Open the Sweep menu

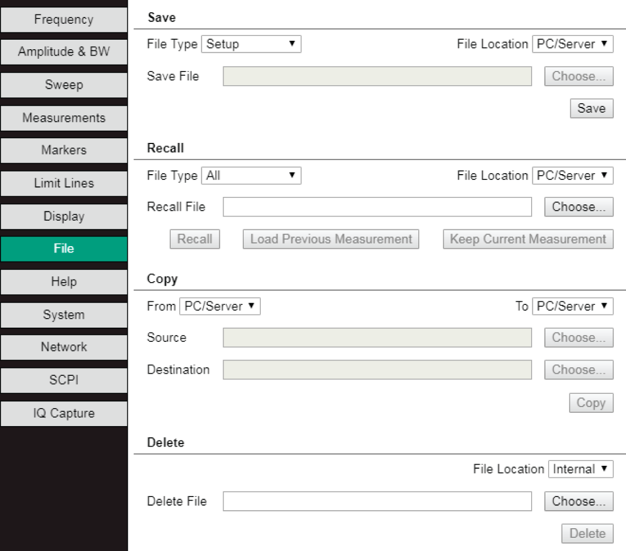click(x=64, y=85)
